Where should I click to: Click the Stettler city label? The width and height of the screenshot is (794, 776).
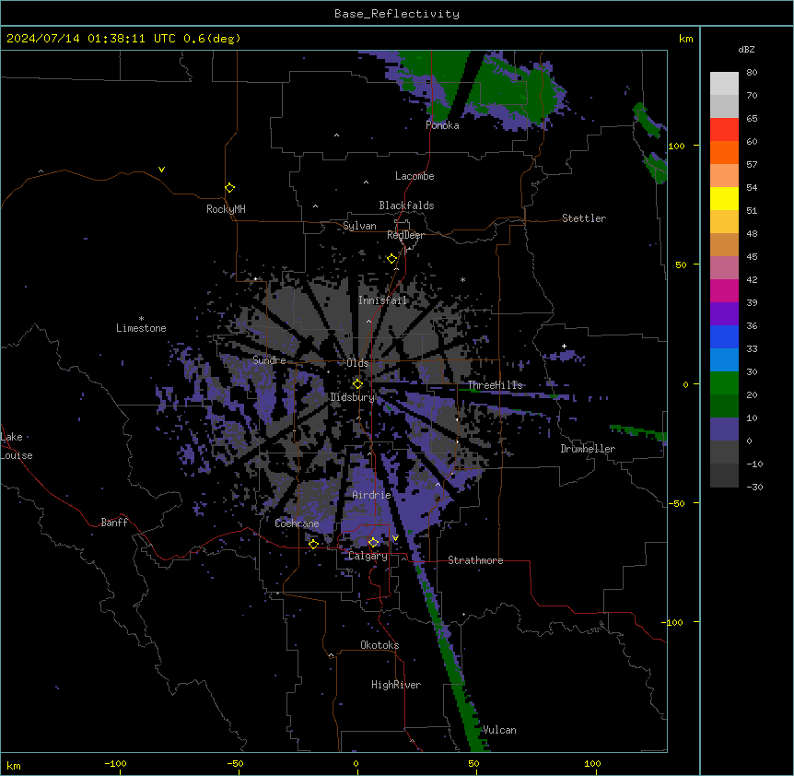click(584, 218)
